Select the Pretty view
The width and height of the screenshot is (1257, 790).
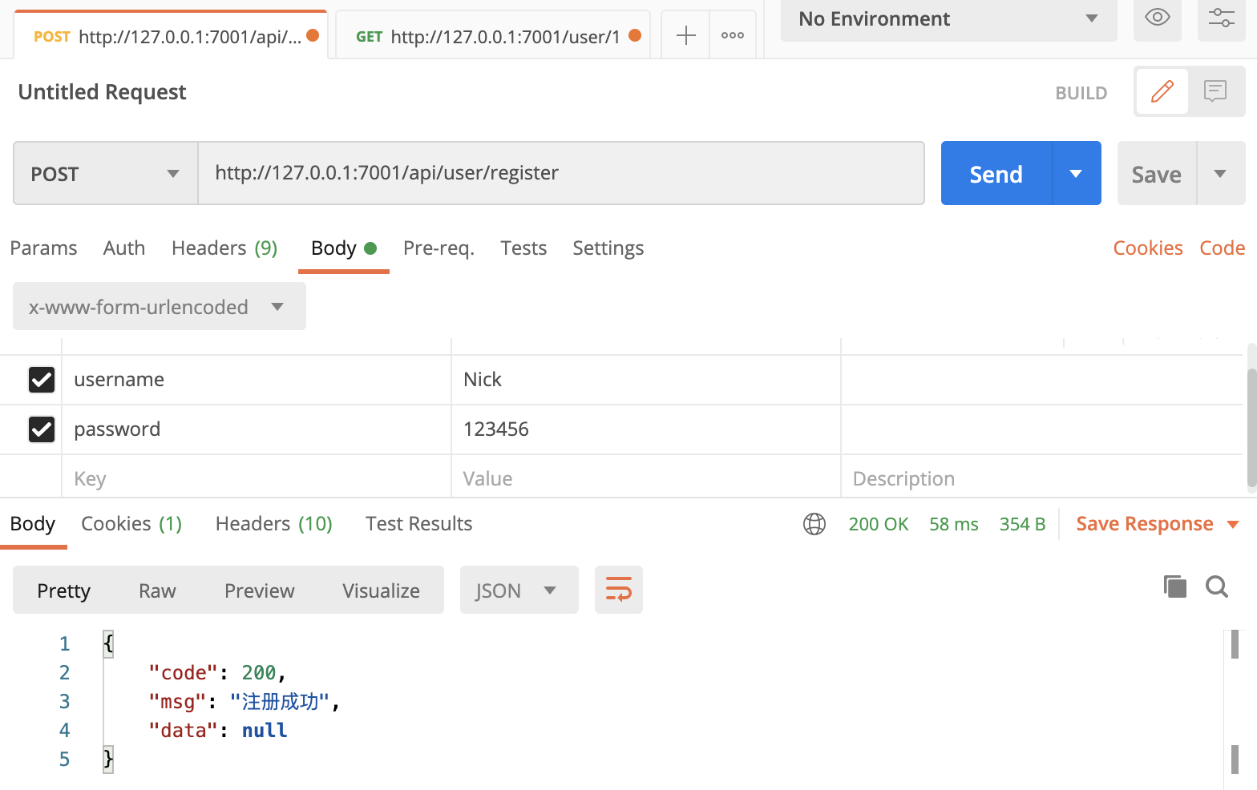click(63, 590)
